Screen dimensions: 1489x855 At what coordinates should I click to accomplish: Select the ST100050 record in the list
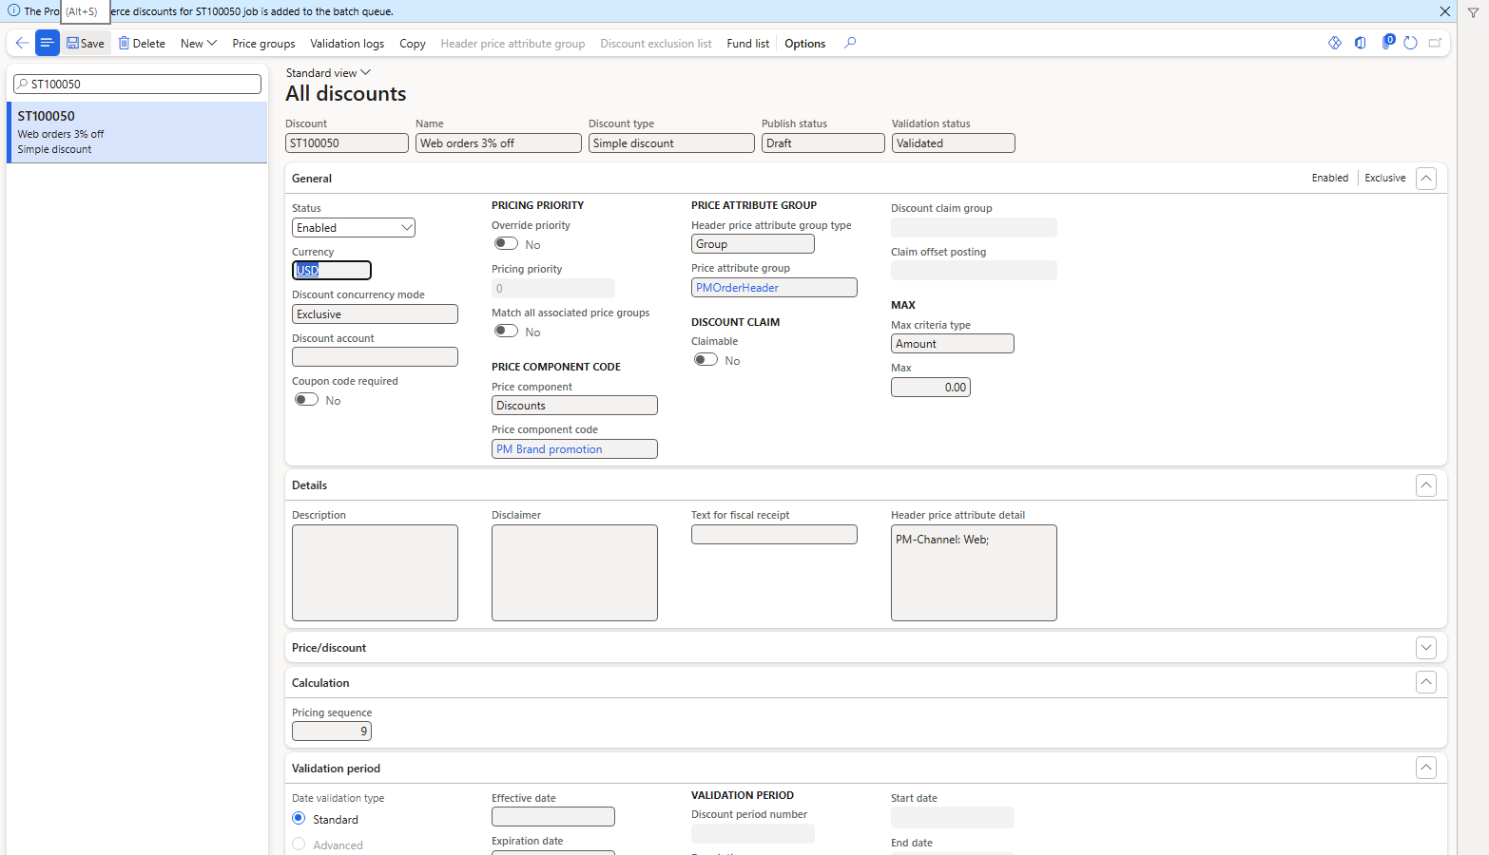[x=137, y=132]
